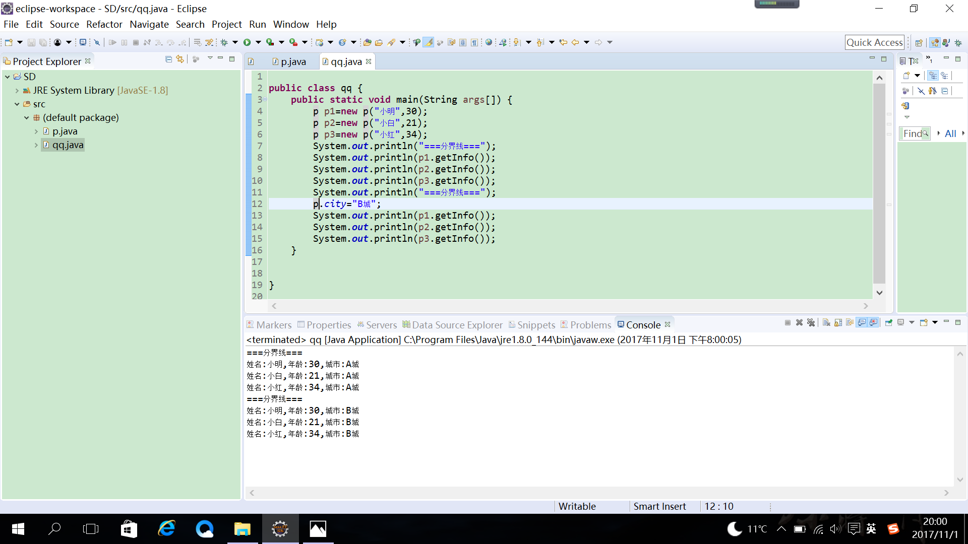Open Project Explorer View Menu triangle

[x=210, y=58]
